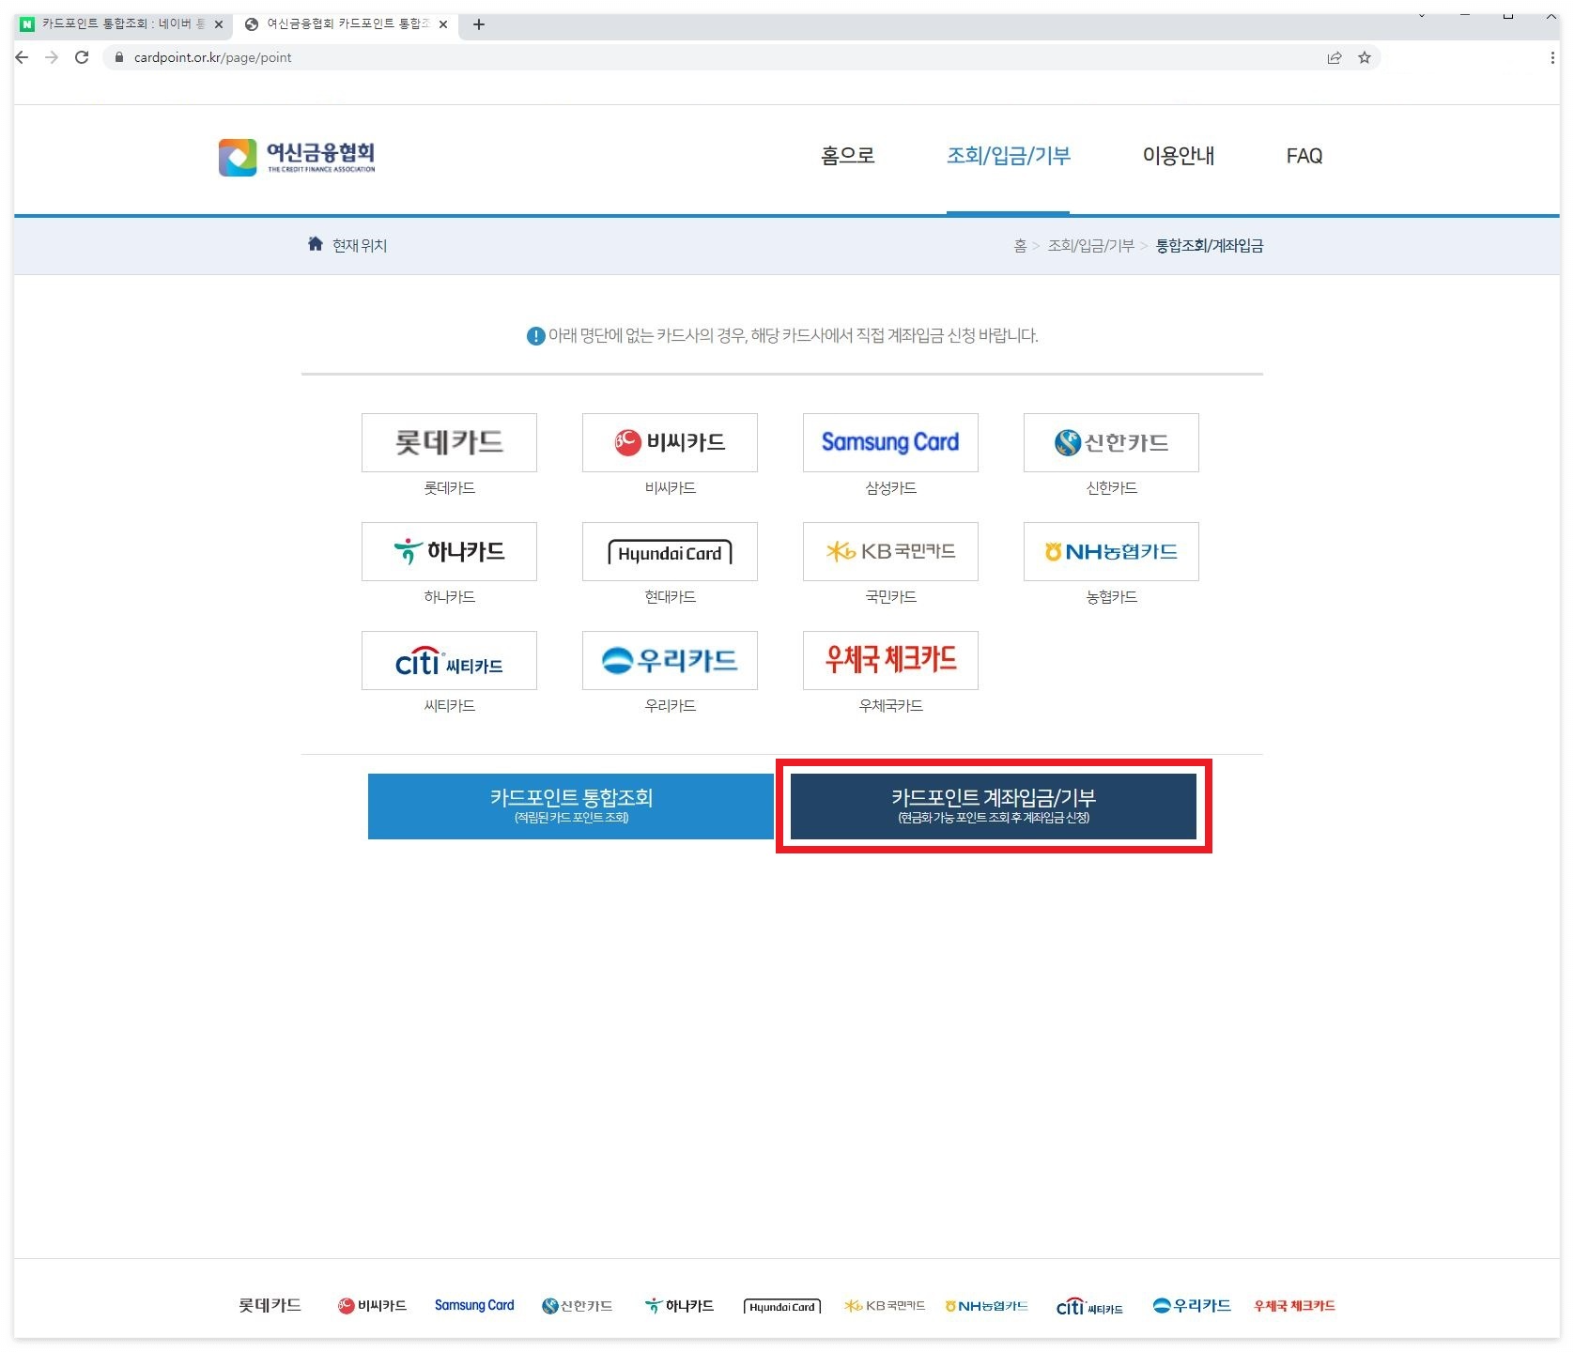This screenshot has width=1574, height=1352.
Task: Click the browser forward arrow
Action: click(52, 57)
